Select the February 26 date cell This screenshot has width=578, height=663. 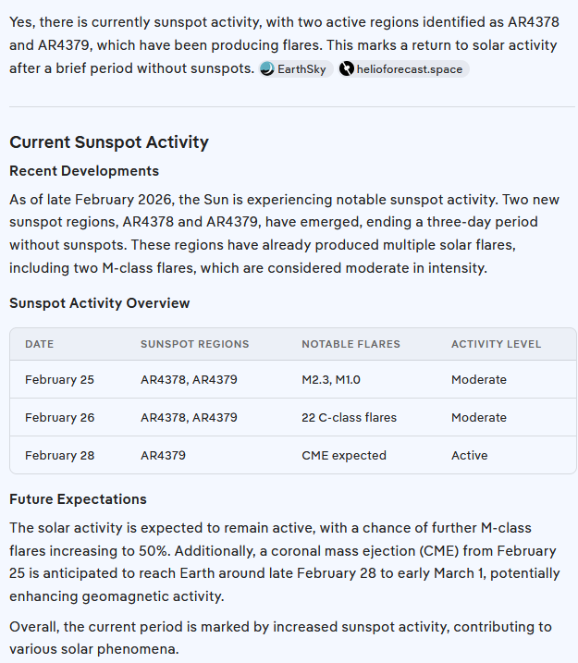pyautogui.click(x=59, y=418)
